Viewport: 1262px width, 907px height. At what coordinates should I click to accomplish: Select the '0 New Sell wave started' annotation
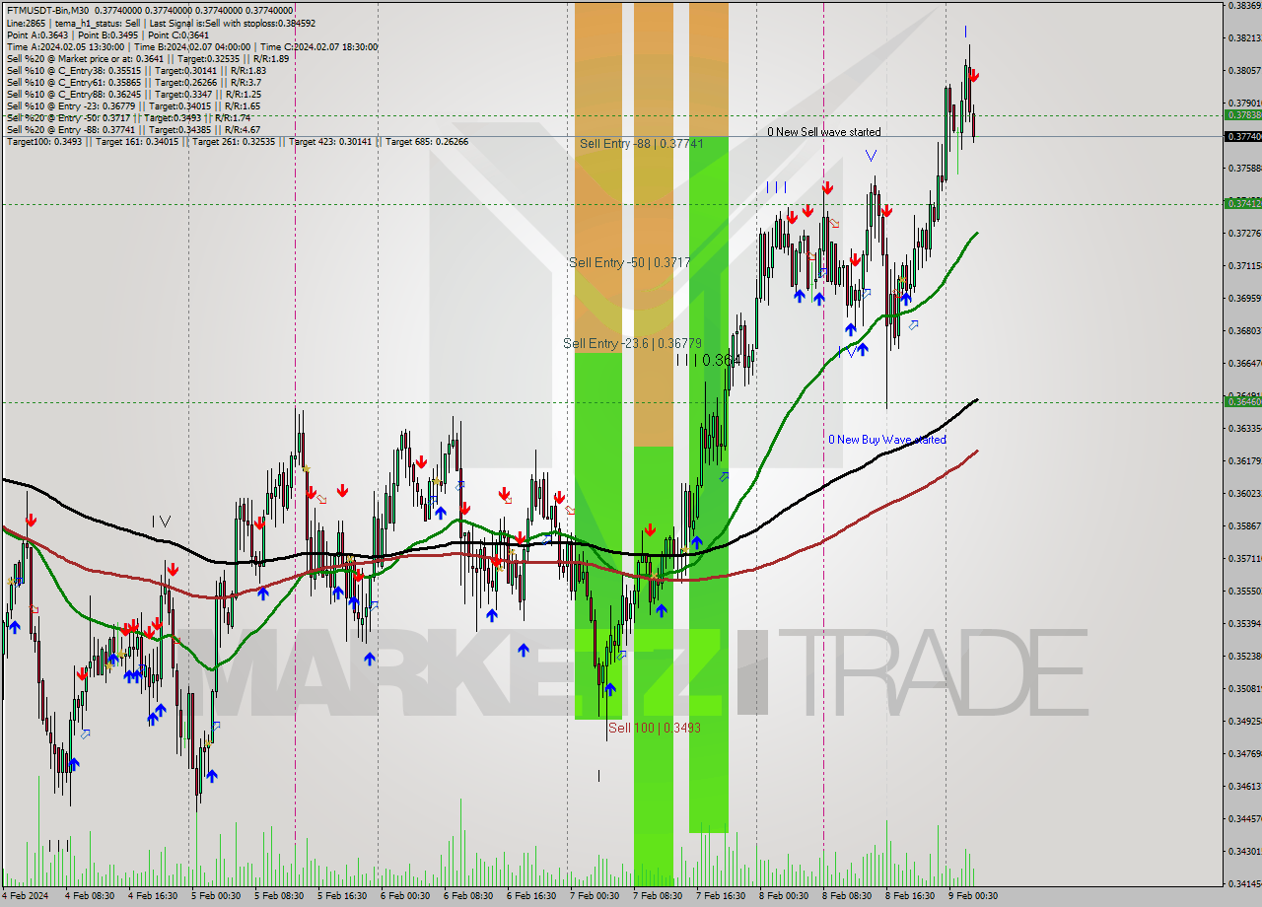[x=824, y=132]
